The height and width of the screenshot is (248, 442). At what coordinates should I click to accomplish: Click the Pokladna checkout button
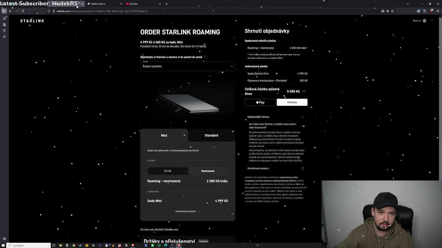(292, 102)
